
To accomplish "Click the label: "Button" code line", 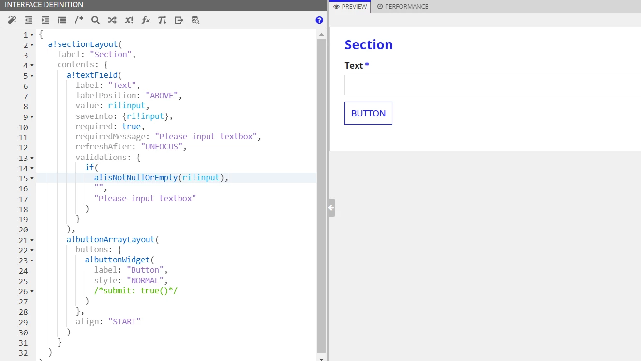I will tap(131, 270).
